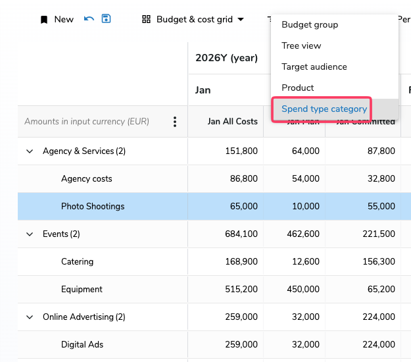Click the Events (2) label
411x362 pixels.
61,234
